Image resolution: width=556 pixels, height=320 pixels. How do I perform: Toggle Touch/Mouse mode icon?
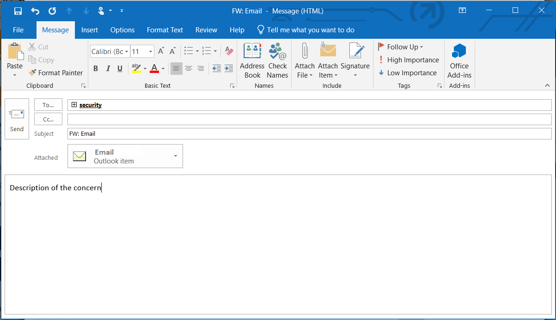(x=102, y=11)
